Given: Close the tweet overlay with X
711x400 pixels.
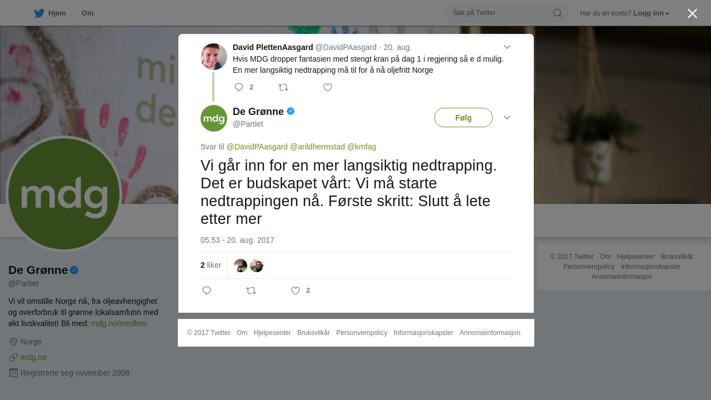Looking at the screenshot, I should [x=692, y=13].
